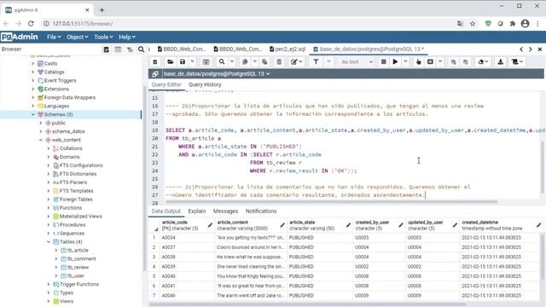Image resolution: width=546 pixels, height=307 pixels.
Task: Click the View Data grid icon in the Browser panel
Action: tap(118, 49)
